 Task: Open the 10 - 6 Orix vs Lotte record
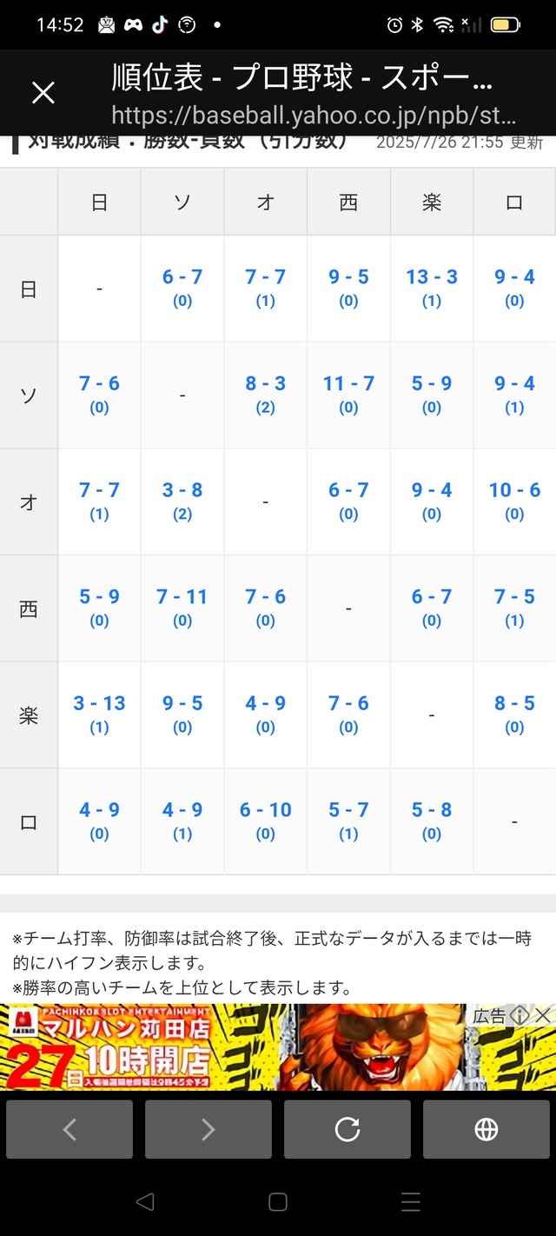tap(514, 490)
